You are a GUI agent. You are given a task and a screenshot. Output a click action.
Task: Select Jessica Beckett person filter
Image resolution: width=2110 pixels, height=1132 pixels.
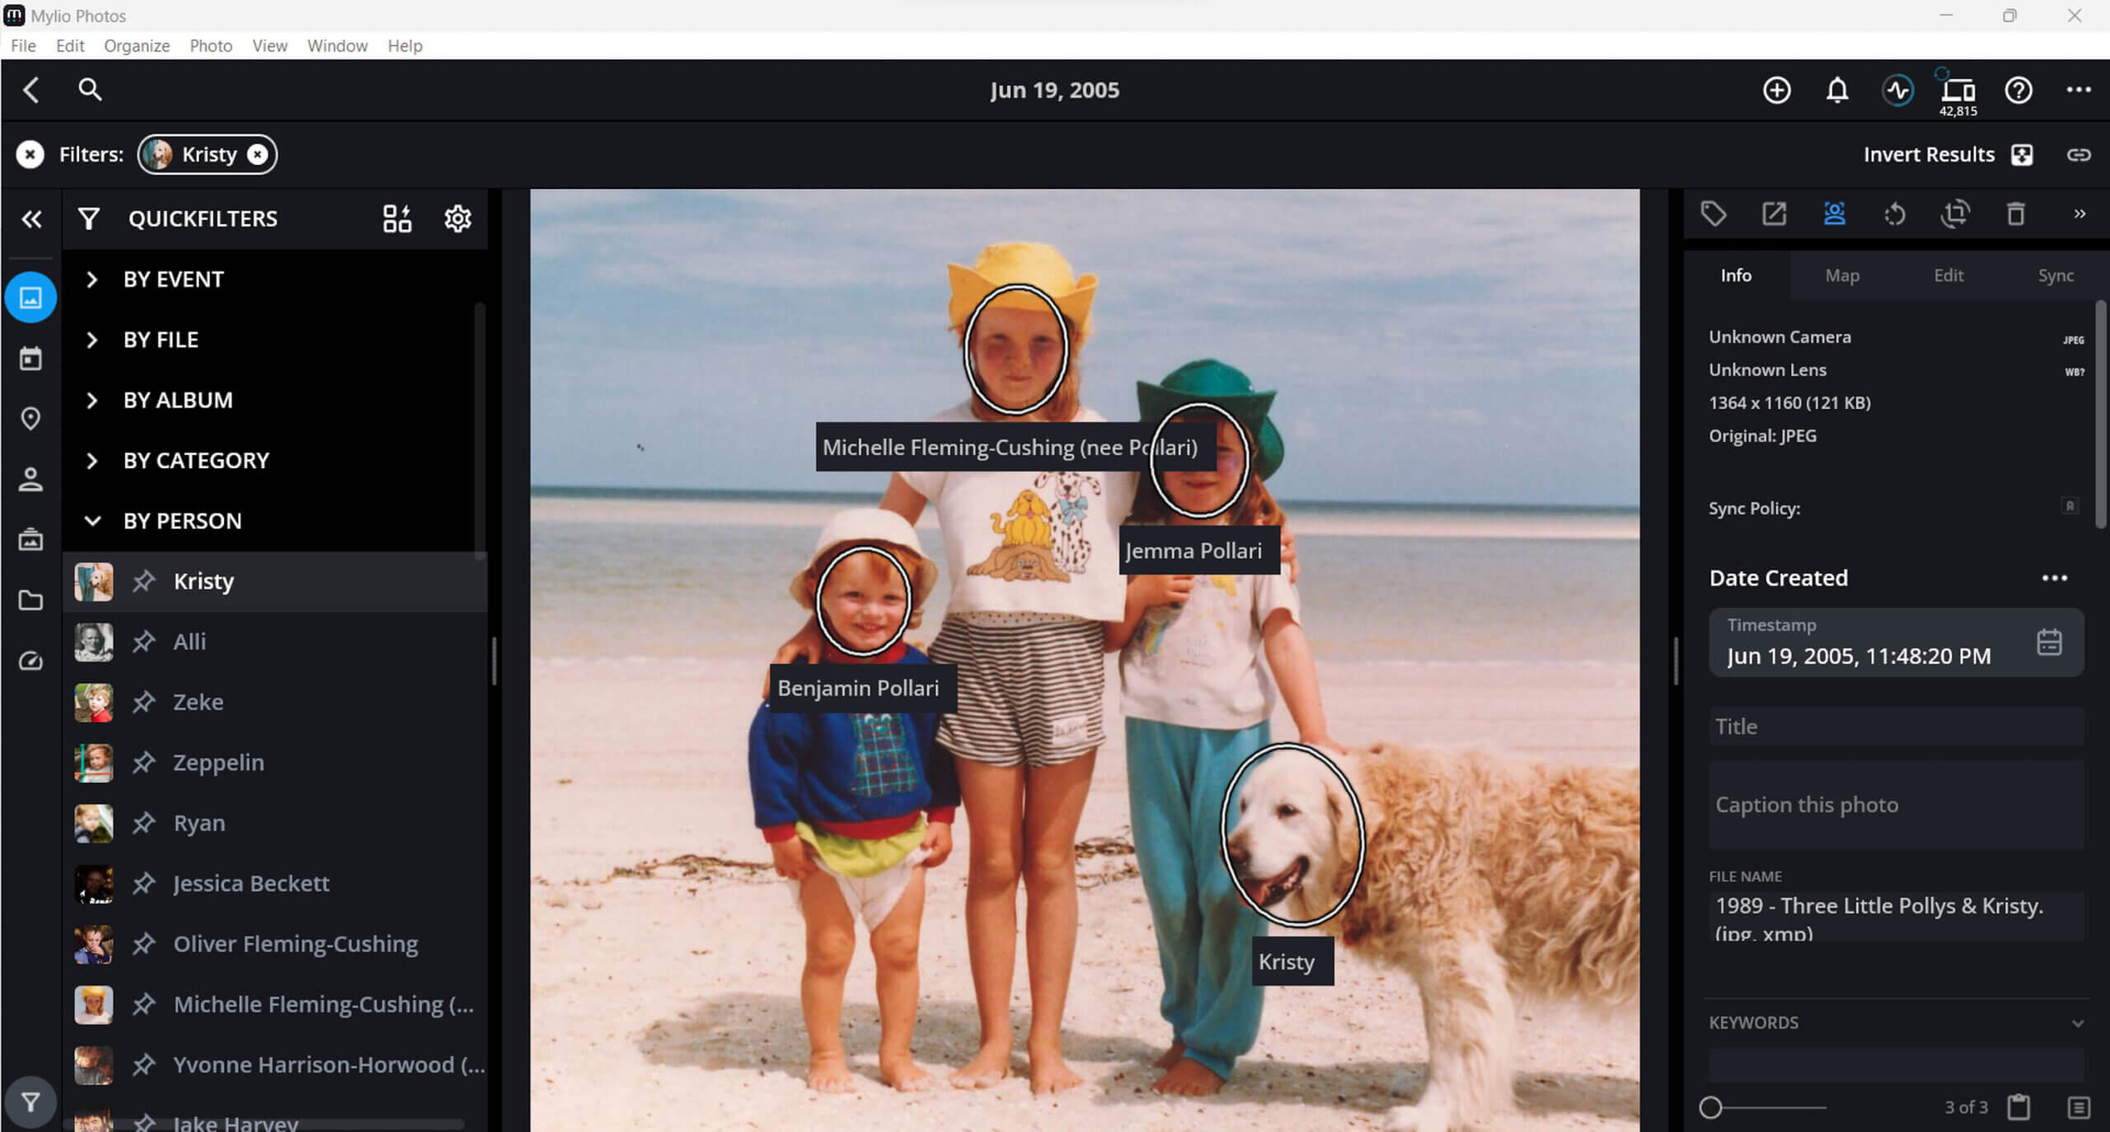[x=251, y=883]
